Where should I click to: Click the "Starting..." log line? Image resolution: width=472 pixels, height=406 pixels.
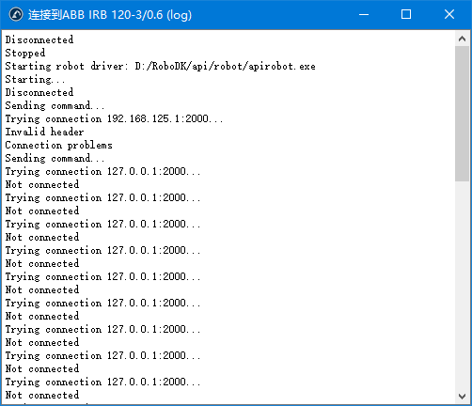pos(35,79)
